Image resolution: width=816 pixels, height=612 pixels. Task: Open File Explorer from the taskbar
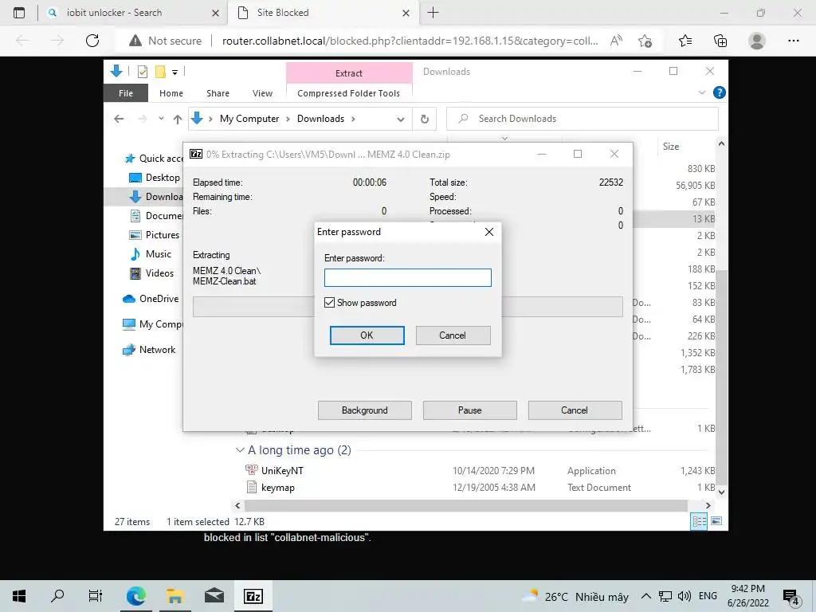(x=175, y=596)
